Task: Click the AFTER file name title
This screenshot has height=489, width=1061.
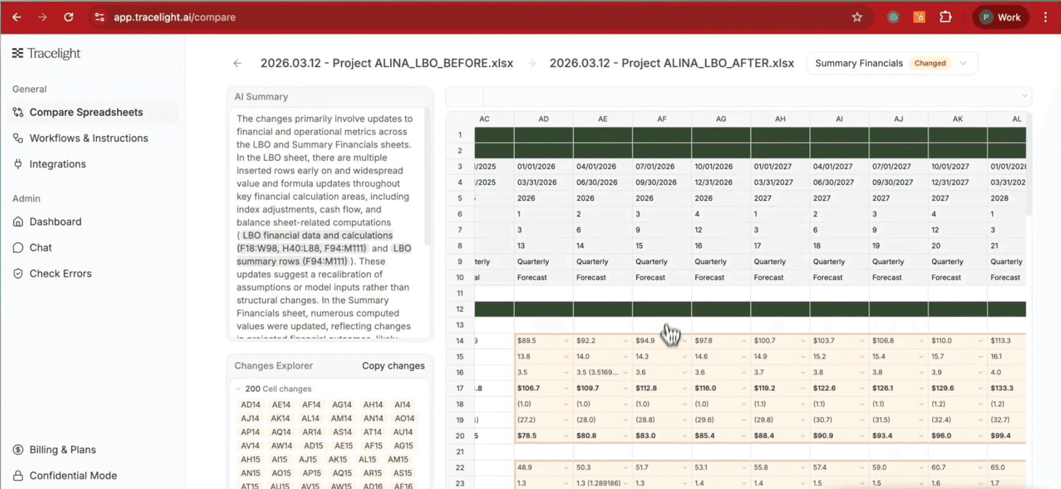Action: click(x=671, y=63)
